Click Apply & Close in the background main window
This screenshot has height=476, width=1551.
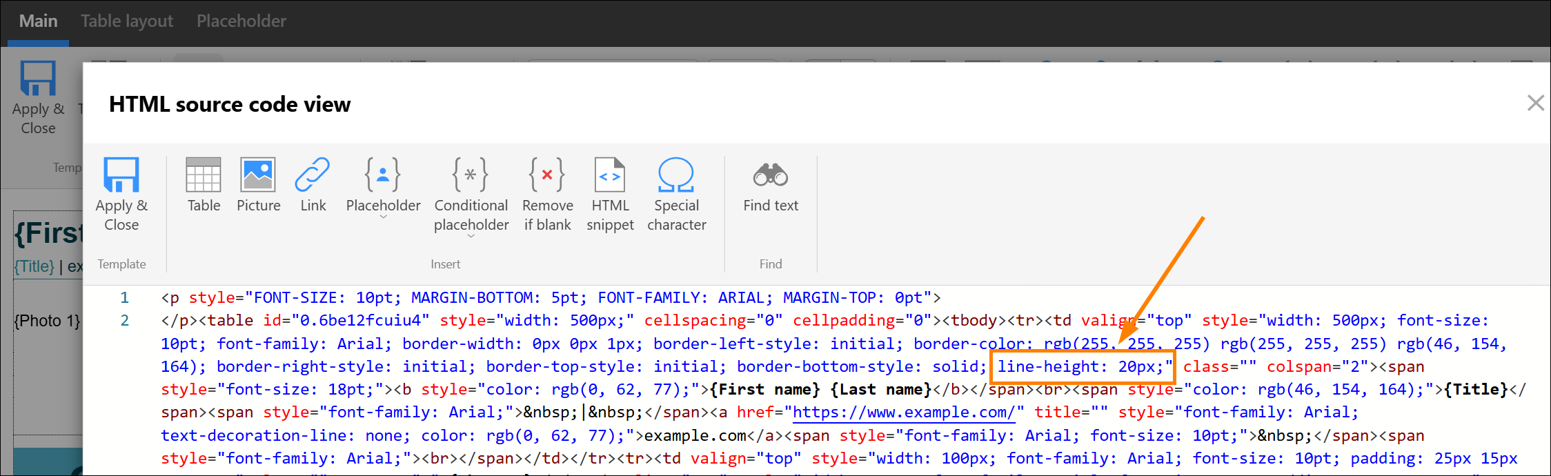38,98
